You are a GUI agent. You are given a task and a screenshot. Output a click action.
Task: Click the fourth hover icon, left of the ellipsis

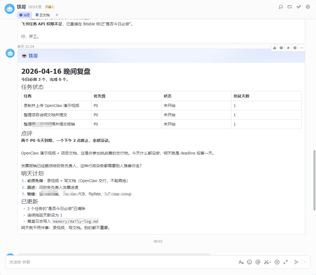295,48
